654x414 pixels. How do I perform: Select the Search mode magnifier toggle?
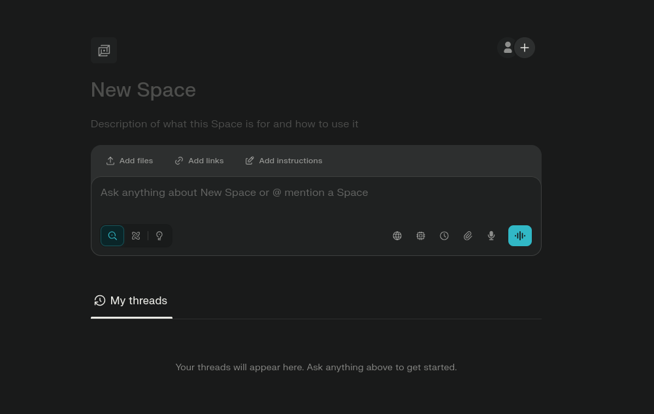pyautogui.click(x=112, y=236)
